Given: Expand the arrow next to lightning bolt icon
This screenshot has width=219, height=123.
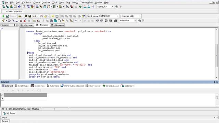Looking at the screenshot, I should [6, 20].
